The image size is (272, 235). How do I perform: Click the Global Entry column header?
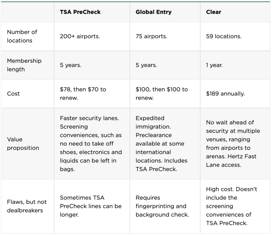[153, 12]
